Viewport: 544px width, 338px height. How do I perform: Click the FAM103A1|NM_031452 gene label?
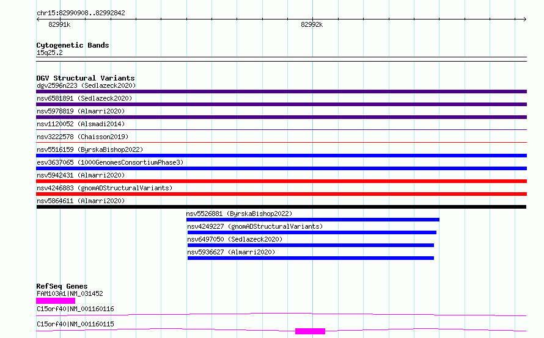70,293
